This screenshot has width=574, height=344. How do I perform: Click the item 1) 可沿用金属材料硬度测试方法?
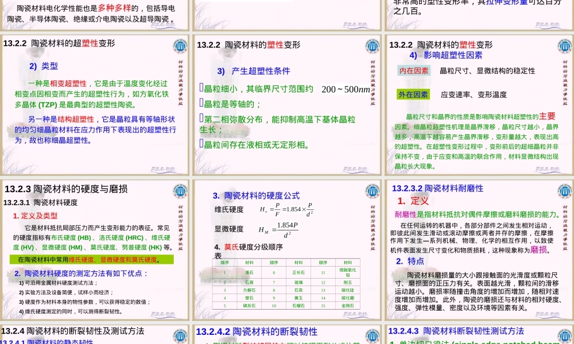(x=59, y=283)
